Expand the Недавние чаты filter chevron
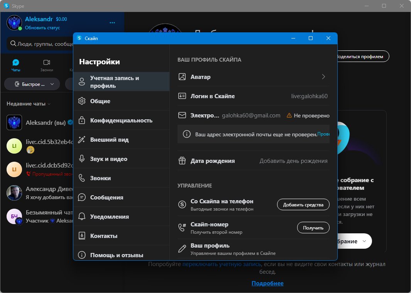411x293 pixels. pos(49,104)
